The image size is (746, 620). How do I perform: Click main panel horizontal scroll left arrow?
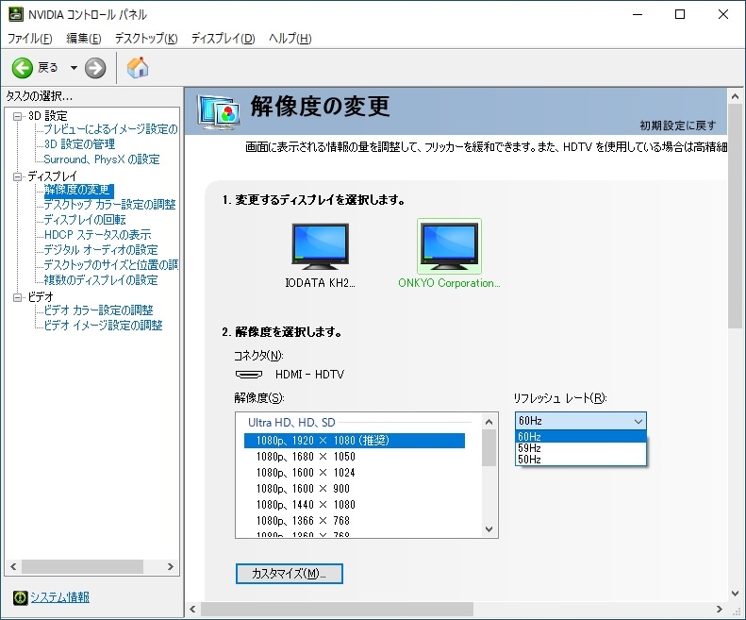[192, 609]
